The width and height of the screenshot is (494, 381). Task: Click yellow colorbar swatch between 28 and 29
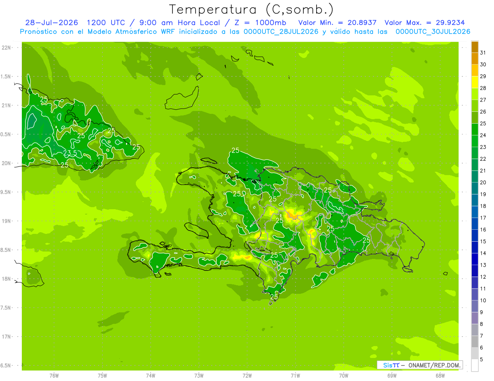click(x=475, y=82)
